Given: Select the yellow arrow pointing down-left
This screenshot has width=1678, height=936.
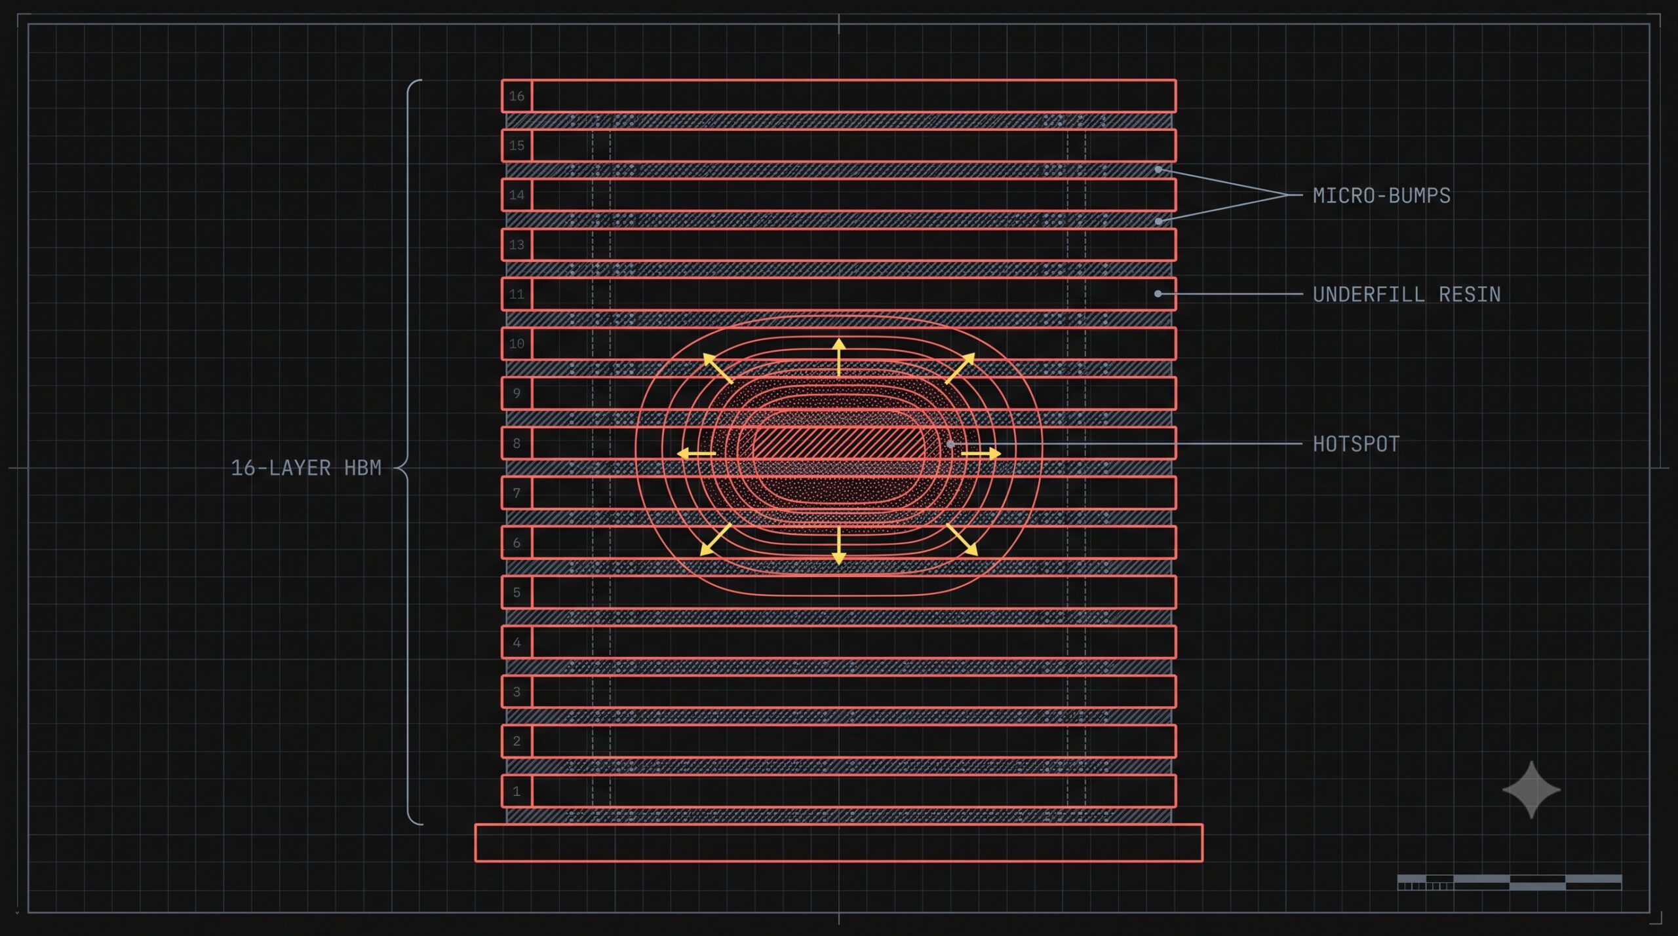Looking at the screenshot, I should (715, 540).
